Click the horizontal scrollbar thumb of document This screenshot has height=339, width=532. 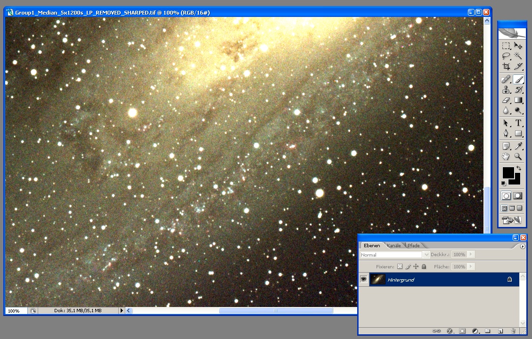coord(276,311)
